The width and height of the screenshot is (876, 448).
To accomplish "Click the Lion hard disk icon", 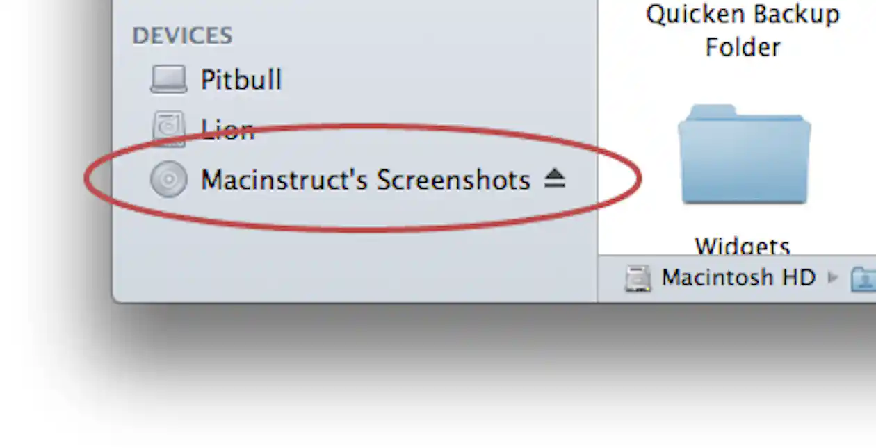I will coord(168,128).
